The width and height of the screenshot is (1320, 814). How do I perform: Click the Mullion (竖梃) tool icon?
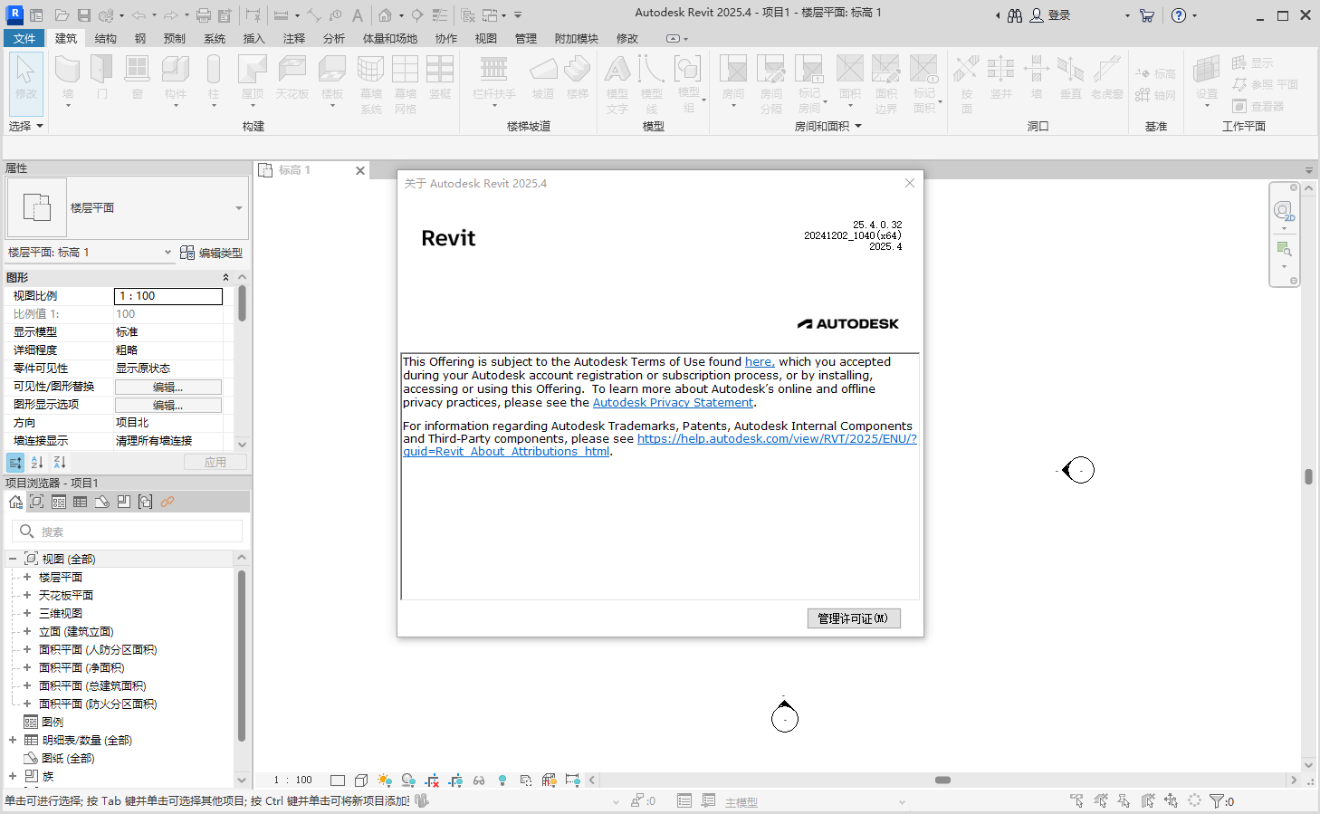(440, 70)
